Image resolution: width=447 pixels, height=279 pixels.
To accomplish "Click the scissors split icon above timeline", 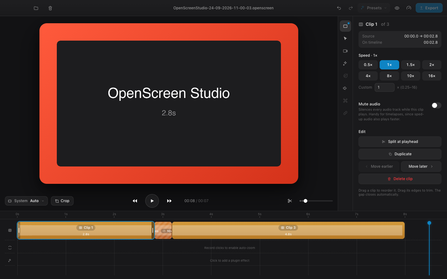I will 290,201.
